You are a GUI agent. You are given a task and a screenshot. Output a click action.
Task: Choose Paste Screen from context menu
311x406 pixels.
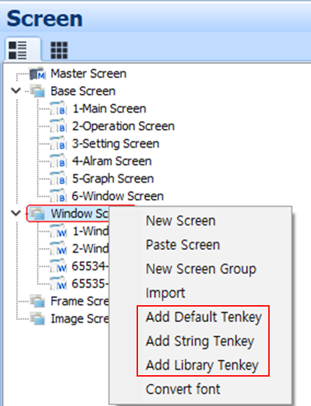[183, 245]
